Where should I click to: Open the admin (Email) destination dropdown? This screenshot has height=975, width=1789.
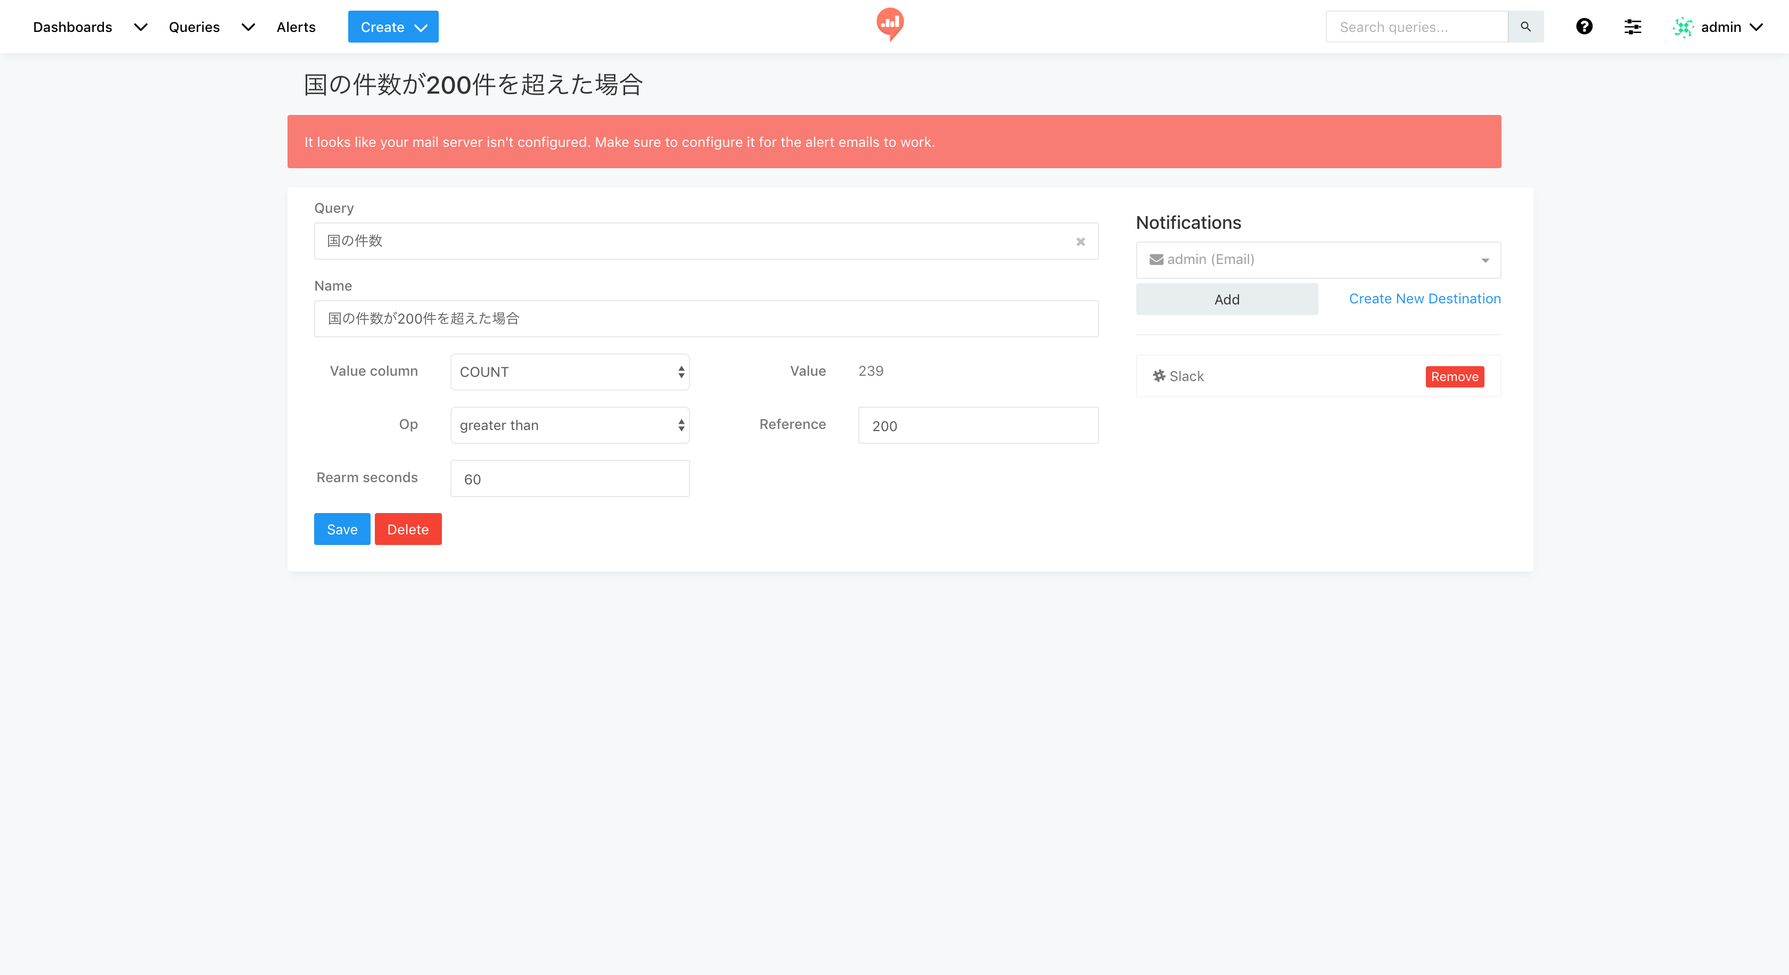[1317, 260]
